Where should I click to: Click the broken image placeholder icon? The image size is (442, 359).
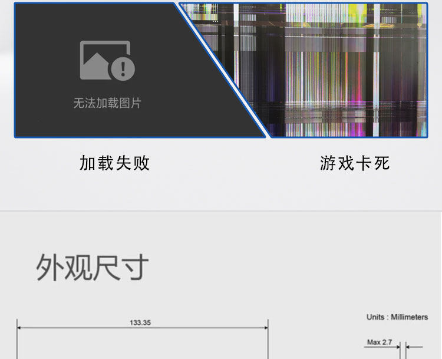[107, 60]
